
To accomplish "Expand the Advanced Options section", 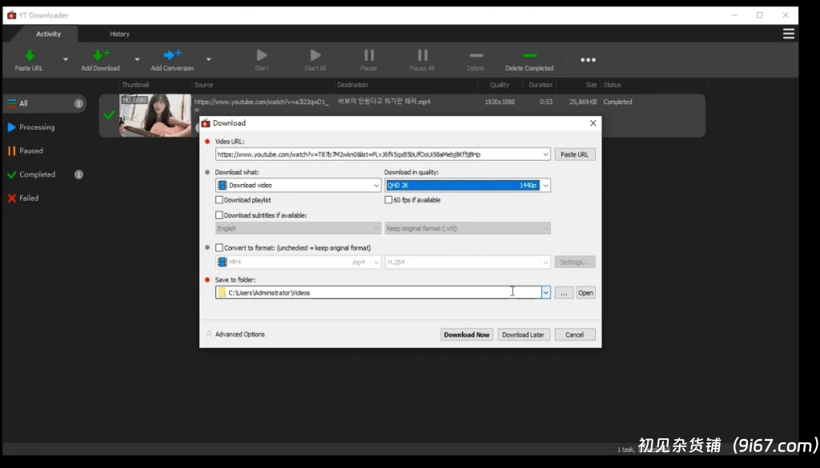I will point(235,334).
